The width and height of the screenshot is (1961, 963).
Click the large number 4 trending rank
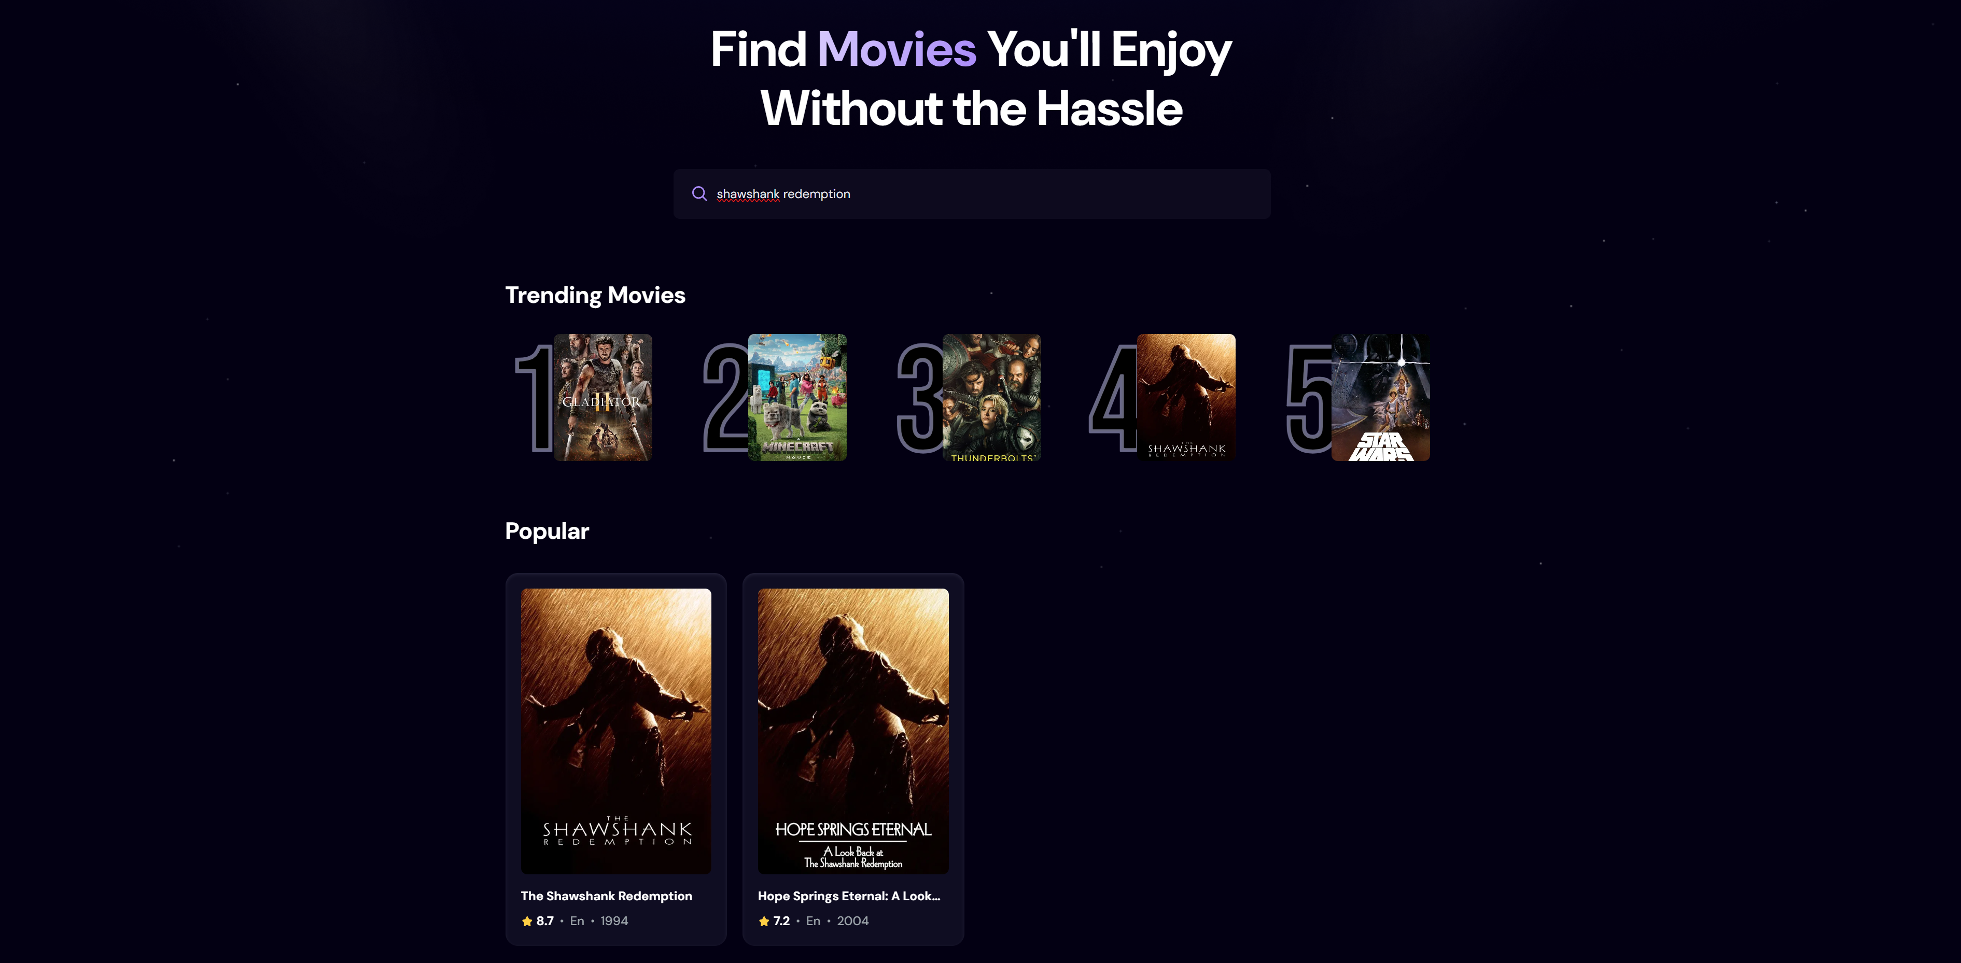(1113, 397)
